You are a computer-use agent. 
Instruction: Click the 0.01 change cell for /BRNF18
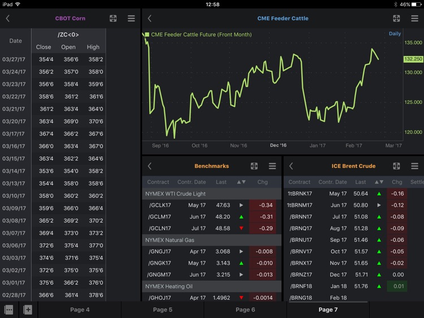click(x=397, y=286)
